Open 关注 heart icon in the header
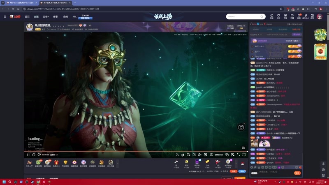 click(278, 16)
